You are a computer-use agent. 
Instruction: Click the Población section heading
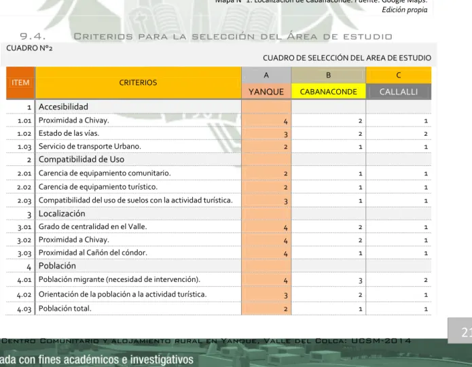coord(57,266)
